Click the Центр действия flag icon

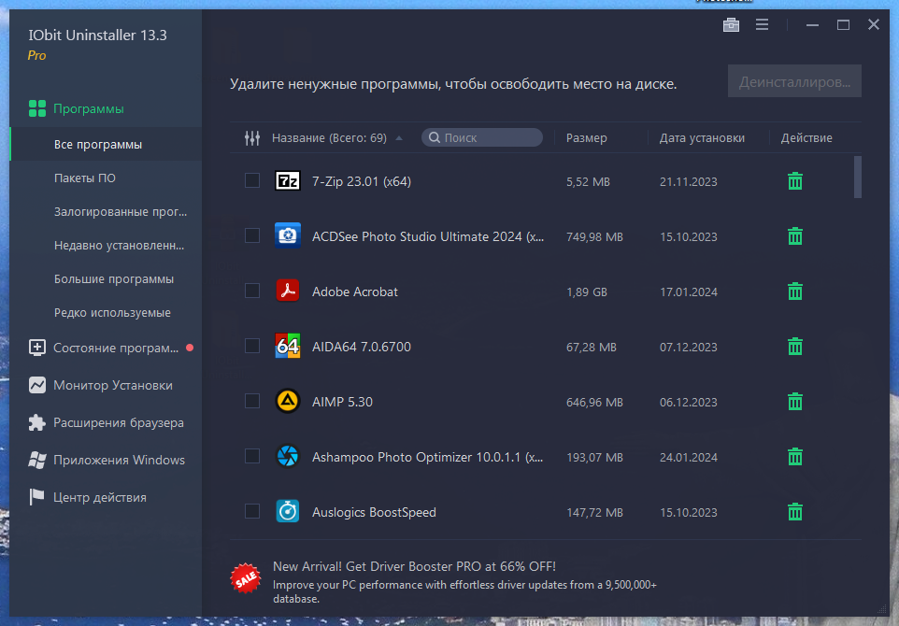pos(37,497)
